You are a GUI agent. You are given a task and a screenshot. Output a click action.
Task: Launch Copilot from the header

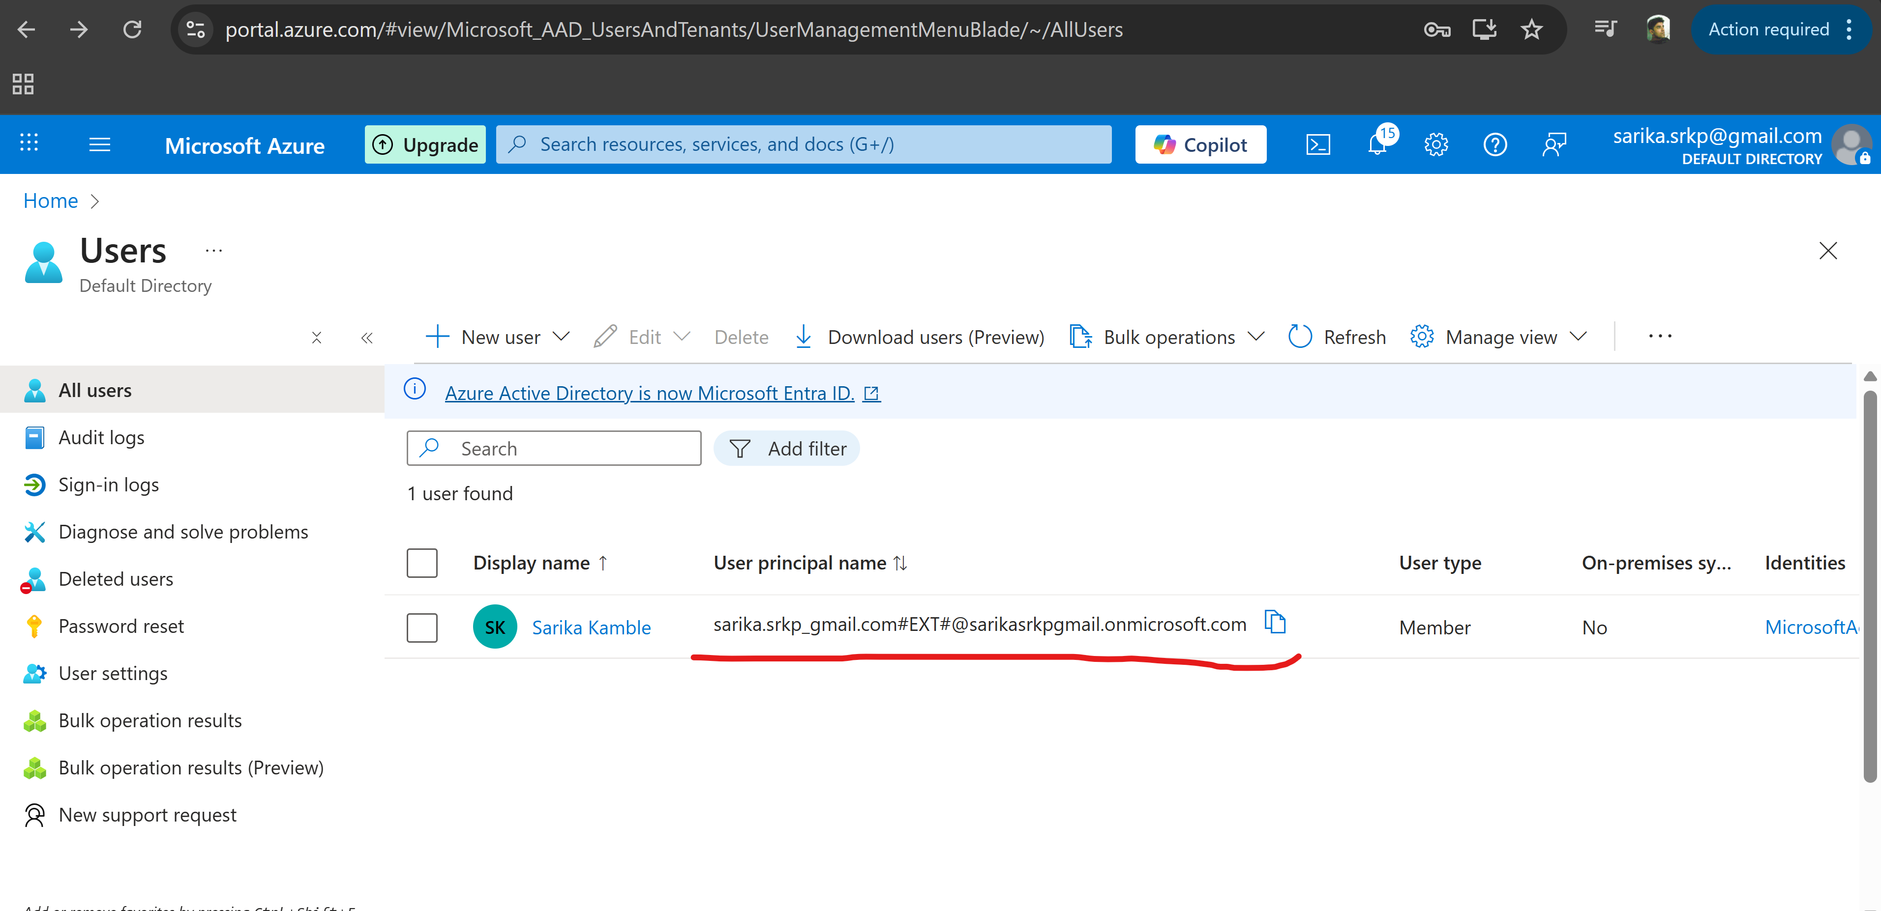pyautogui.click(x=1200, y=144)
